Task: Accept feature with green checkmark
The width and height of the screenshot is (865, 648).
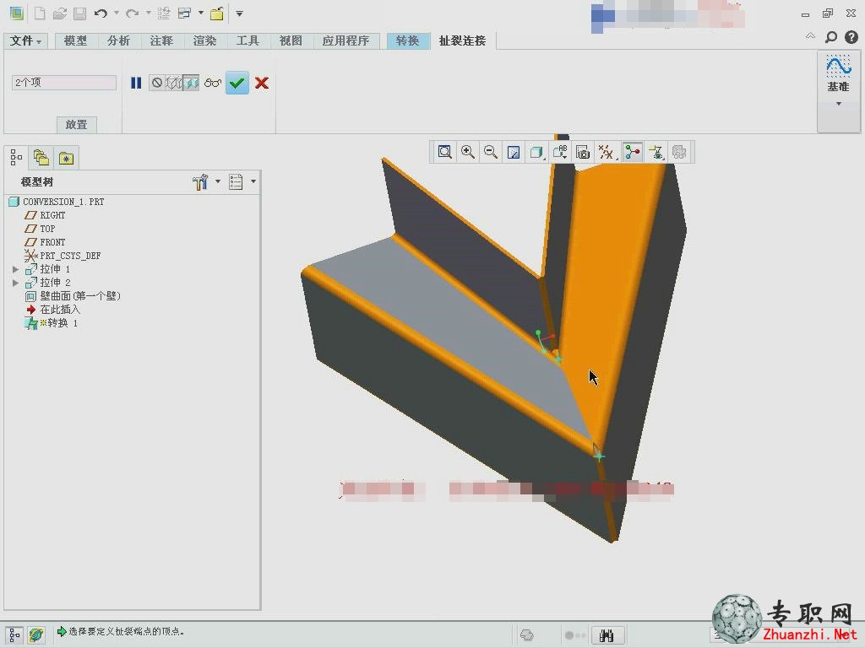Action: (x=237, y=83)
